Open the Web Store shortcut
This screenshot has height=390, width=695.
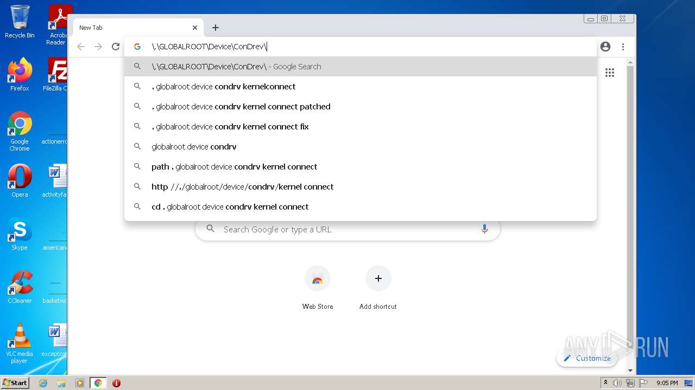tap(318, 288)
